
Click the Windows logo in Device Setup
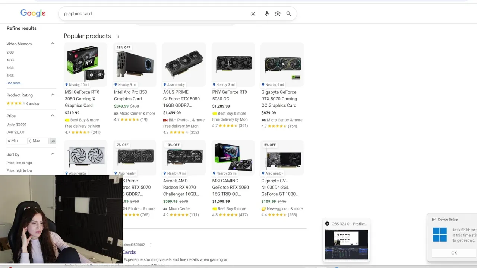440,235
